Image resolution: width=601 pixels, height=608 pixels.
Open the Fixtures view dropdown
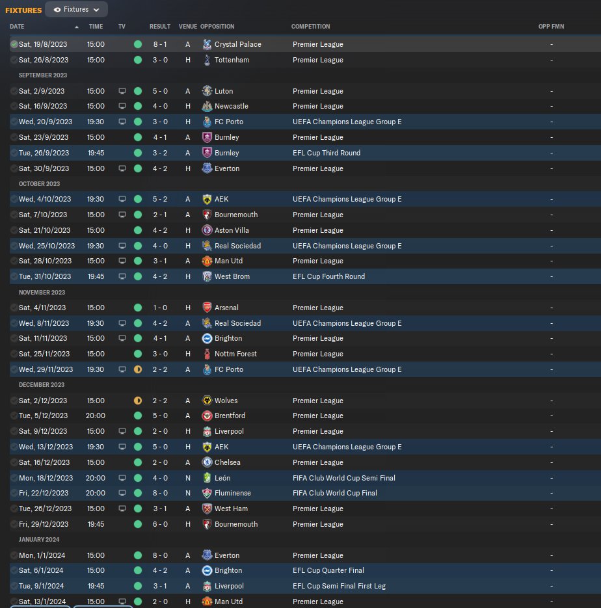point(76,9)
